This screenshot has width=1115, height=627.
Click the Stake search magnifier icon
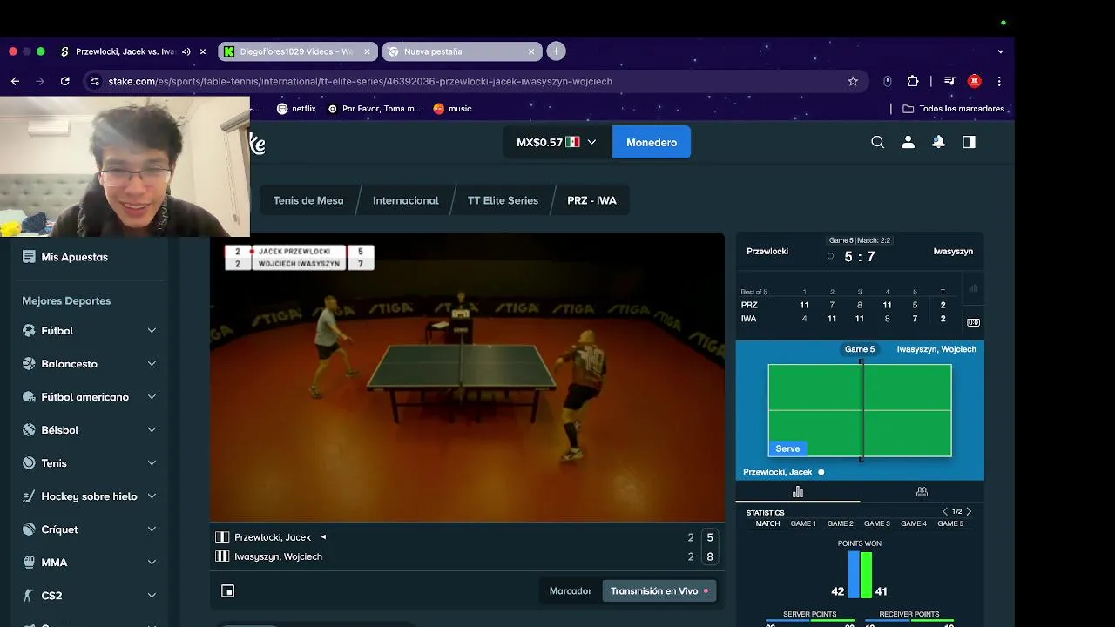(x=878, y=142)
